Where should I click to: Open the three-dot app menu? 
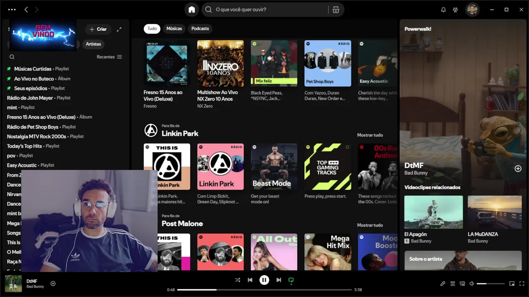pyautogui.click(x=12, y=9)
